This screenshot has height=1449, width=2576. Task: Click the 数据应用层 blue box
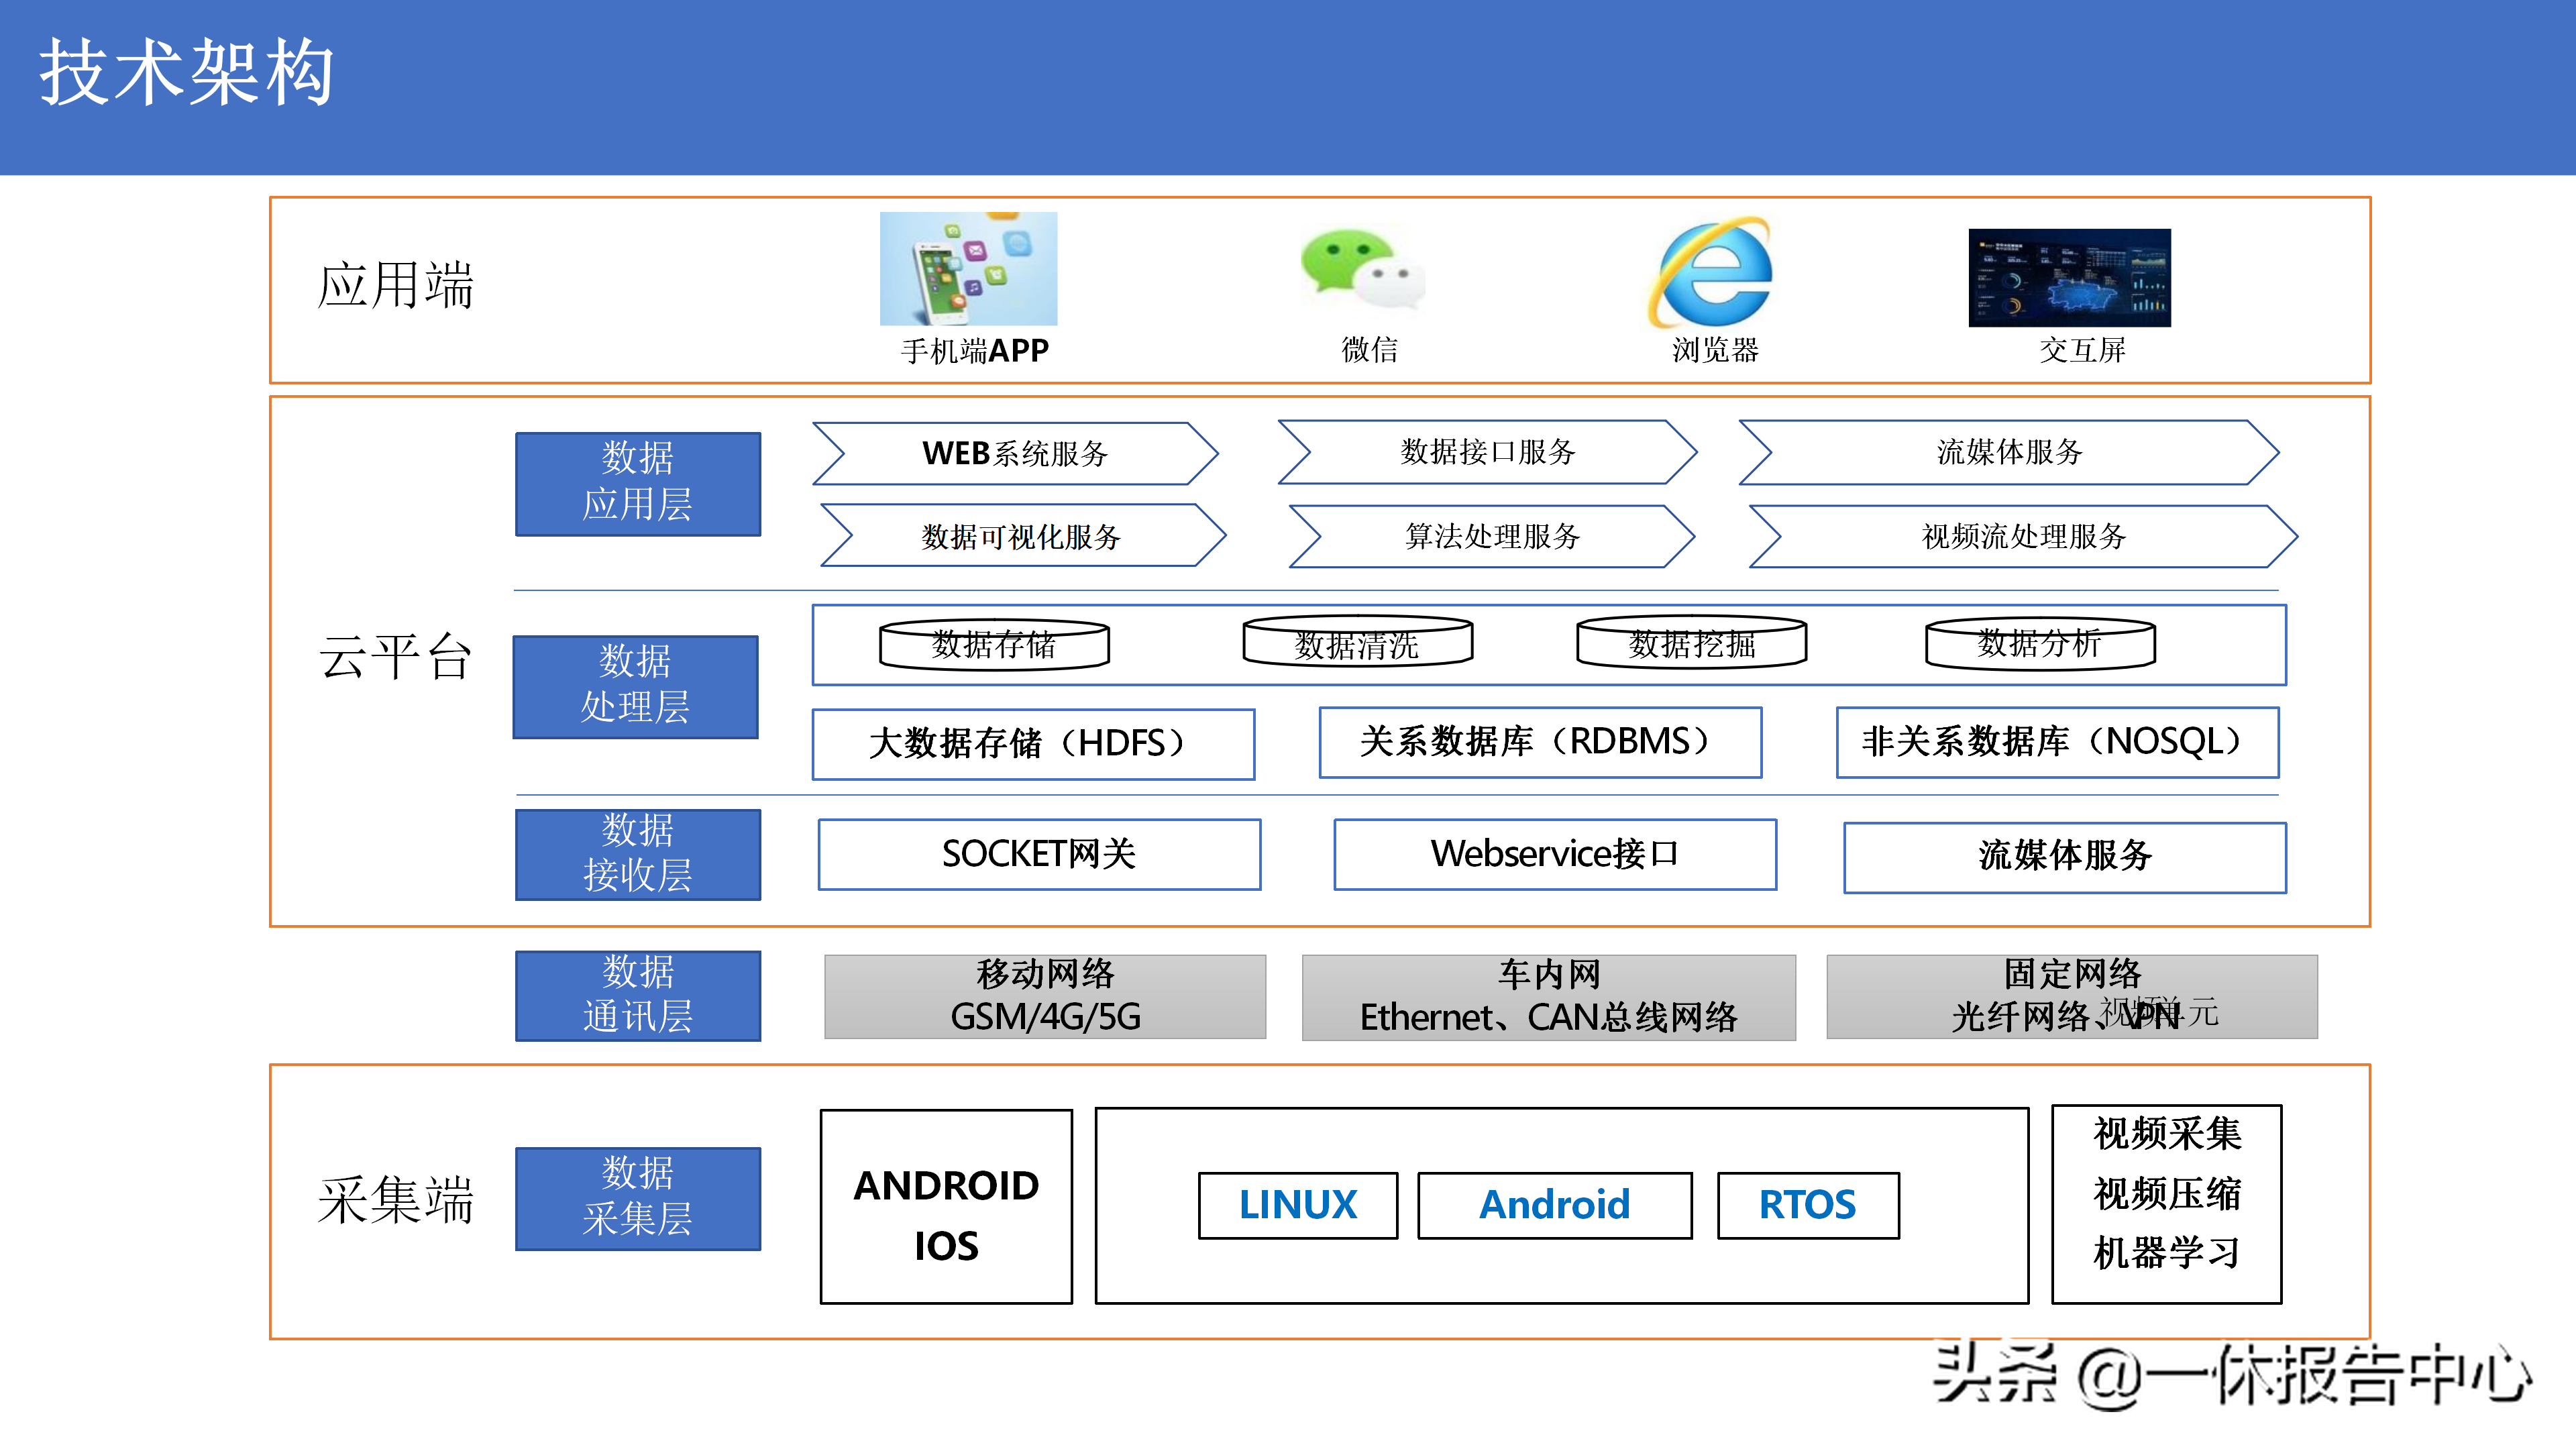pos(638,483)
